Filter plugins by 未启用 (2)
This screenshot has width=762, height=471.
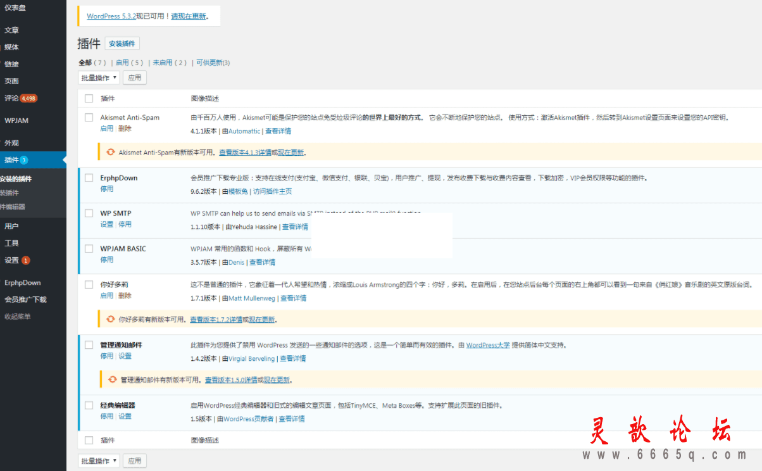coord(170,63)
